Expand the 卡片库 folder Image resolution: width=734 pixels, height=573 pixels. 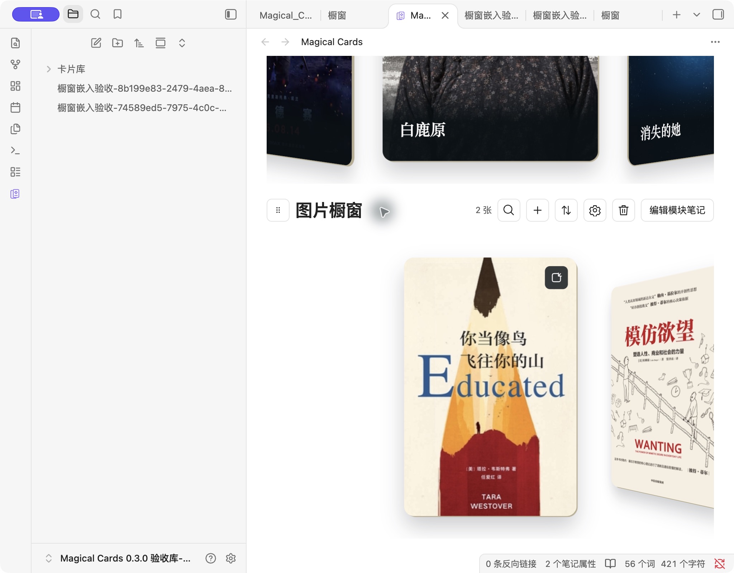[x=49, y=69]
